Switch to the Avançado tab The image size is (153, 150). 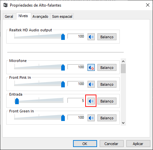(x=40, y=16)
